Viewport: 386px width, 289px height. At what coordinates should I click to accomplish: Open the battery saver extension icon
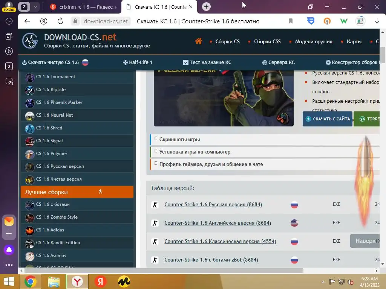pos(360,21)
